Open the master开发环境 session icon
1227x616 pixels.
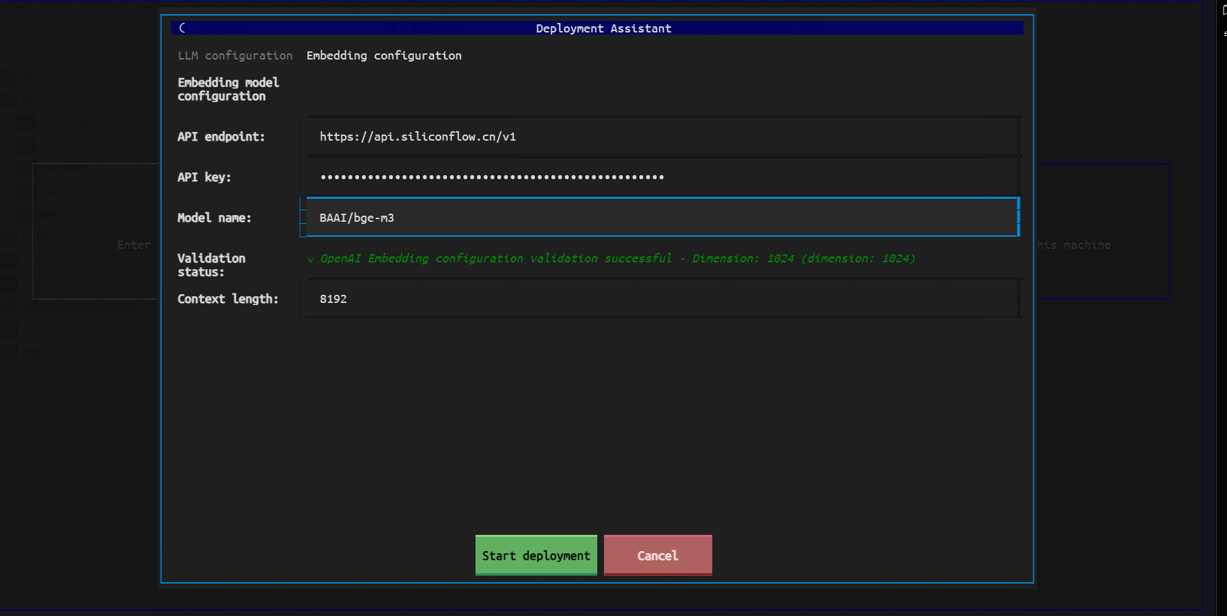[x=24, y=192]
